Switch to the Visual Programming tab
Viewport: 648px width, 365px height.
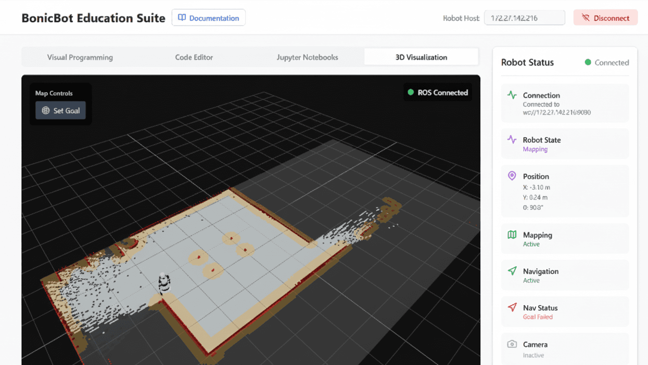coord(80,57)
